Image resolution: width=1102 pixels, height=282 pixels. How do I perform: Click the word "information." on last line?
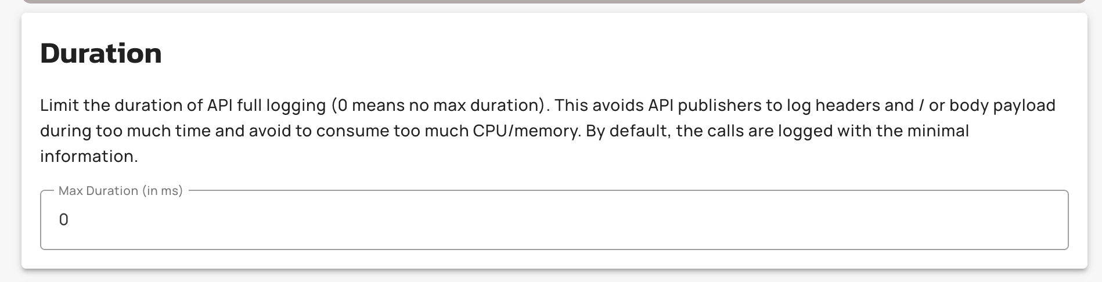tap(89, 157)
